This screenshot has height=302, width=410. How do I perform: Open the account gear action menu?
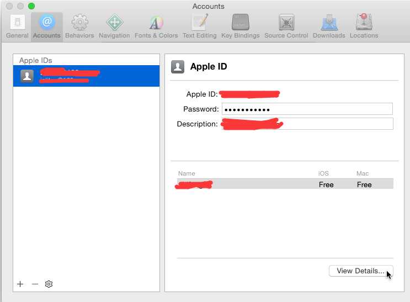click(x=49, y=284)
